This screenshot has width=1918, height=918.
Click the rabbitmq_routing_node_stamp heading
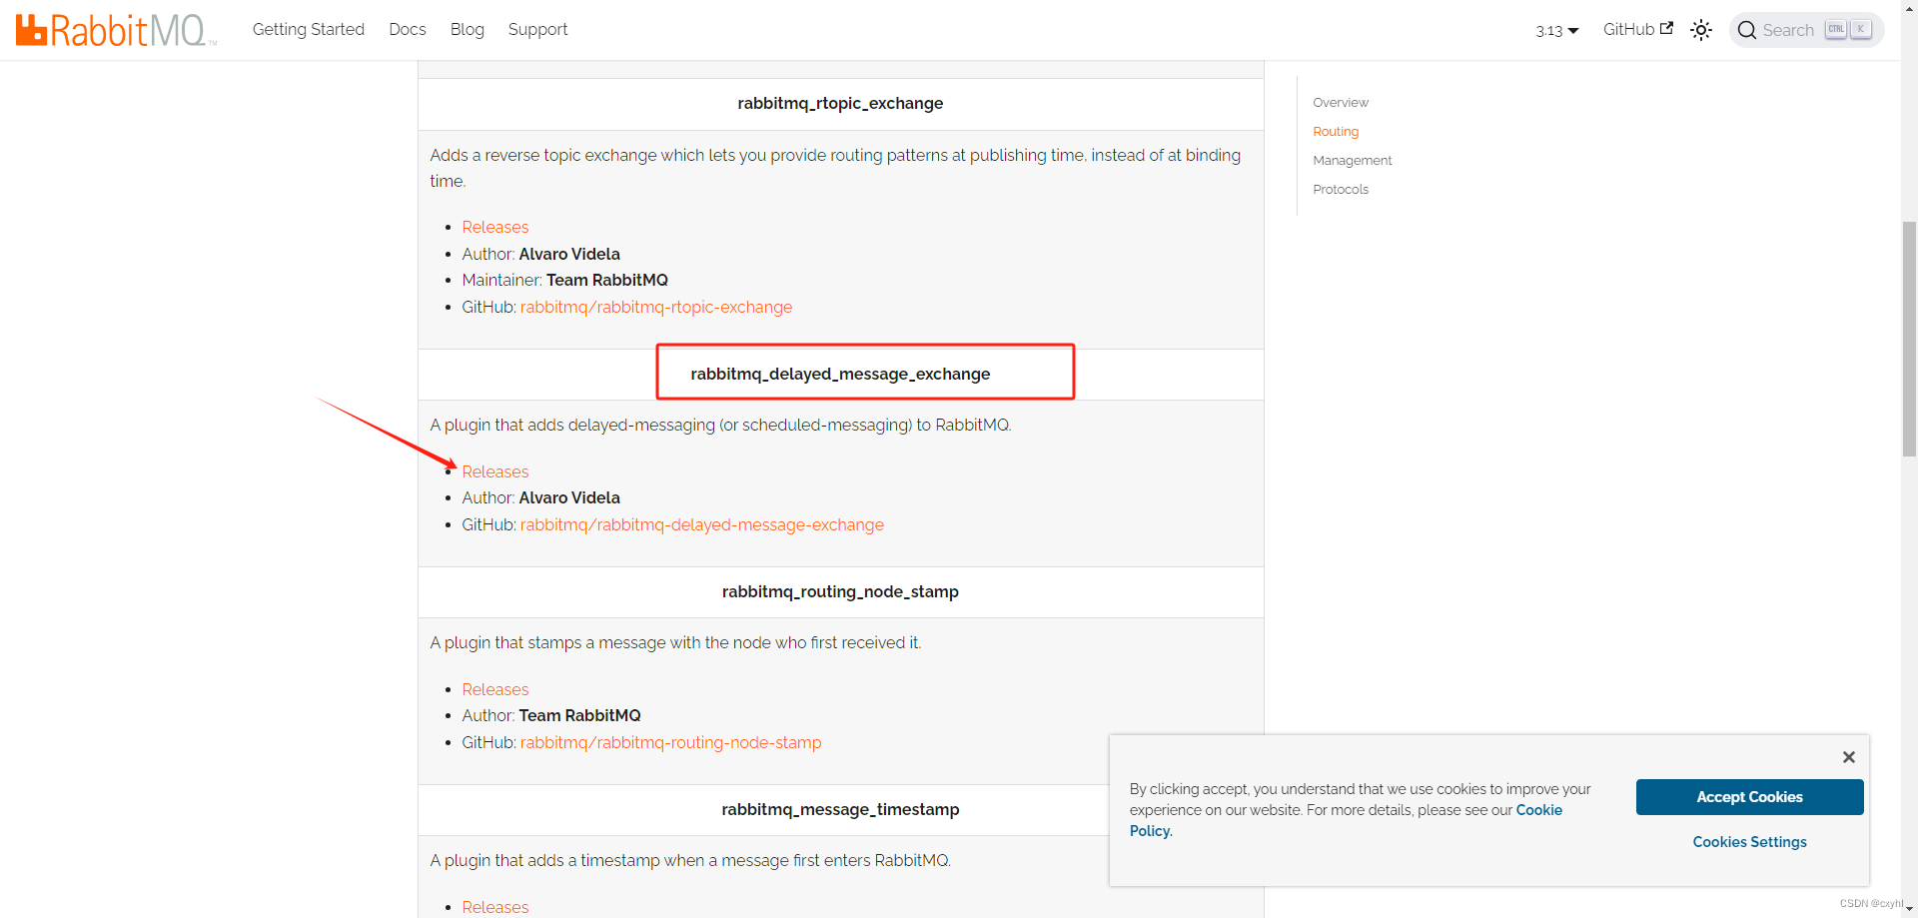(x=840, y=591)
